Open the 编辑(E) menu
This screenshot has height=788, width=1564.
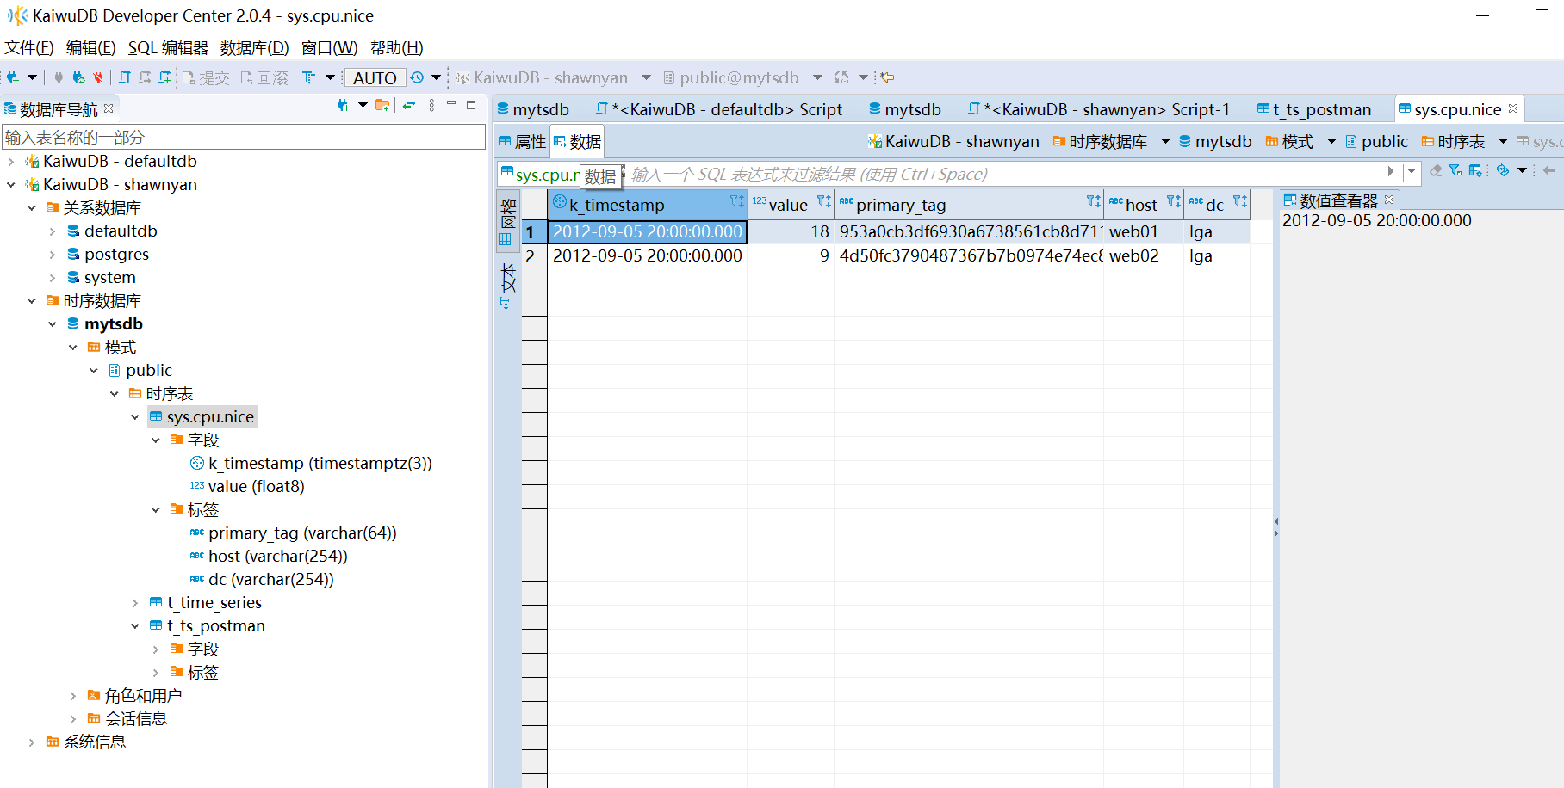point(91,48)
